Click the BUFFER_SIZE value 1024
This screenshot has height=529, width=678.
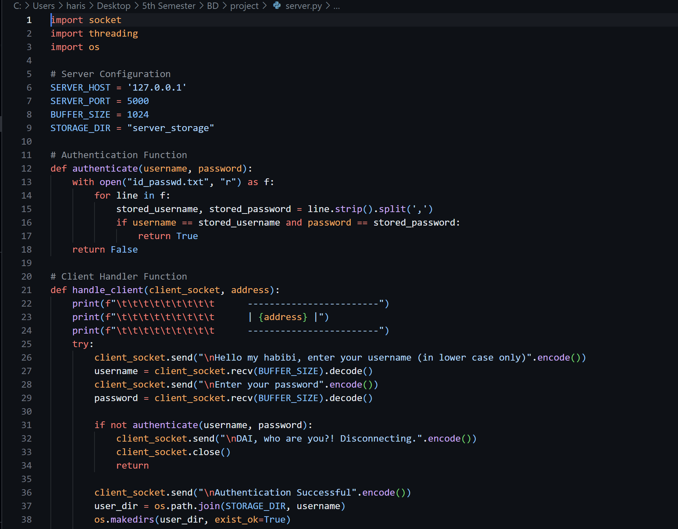pyautogui.click(x=138, y=114)
